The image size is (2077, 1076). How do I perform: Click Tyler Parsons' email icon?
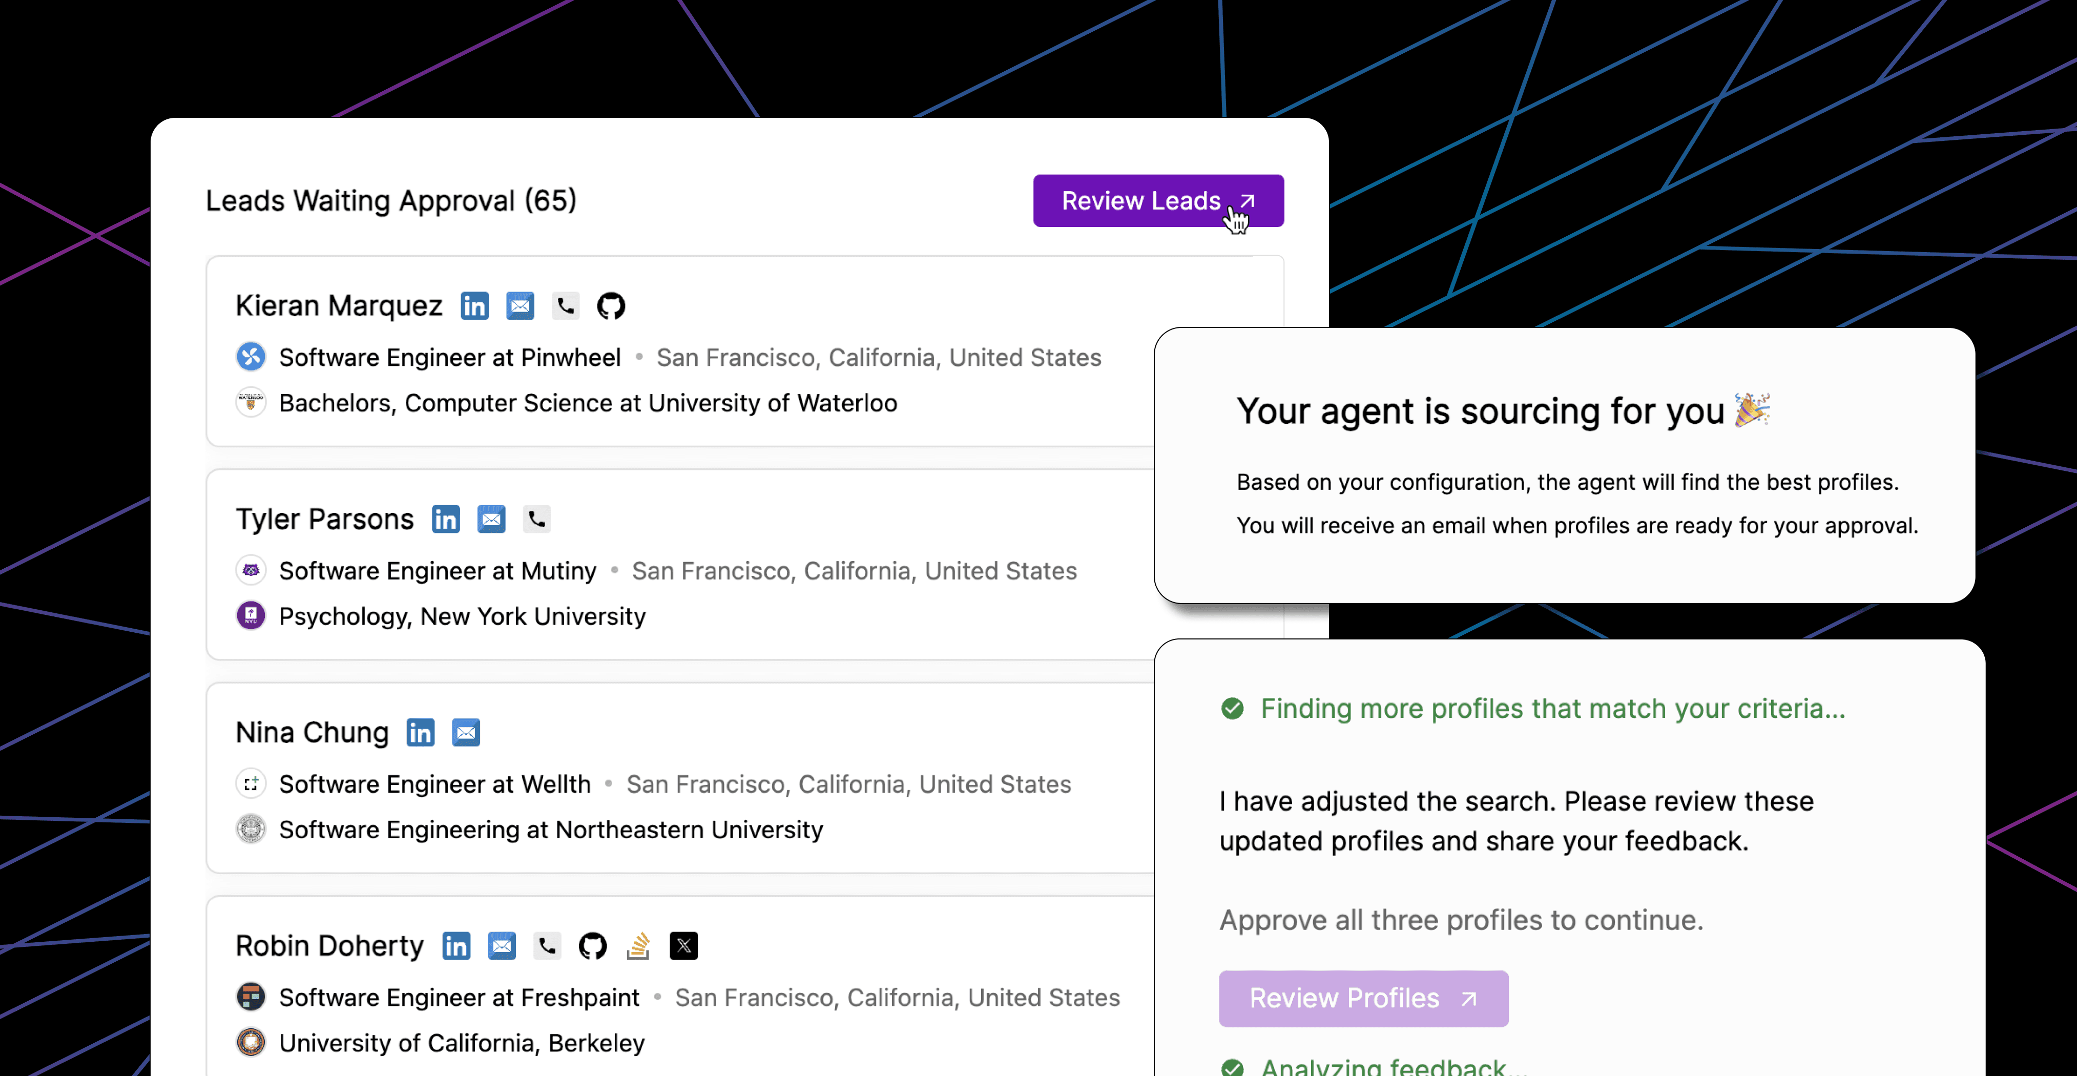(x=491, y=520)
